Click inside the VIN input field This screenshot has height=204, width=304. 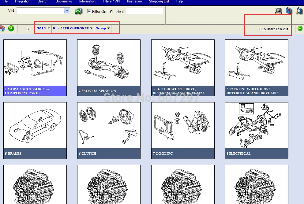click(x=40, y=11)
